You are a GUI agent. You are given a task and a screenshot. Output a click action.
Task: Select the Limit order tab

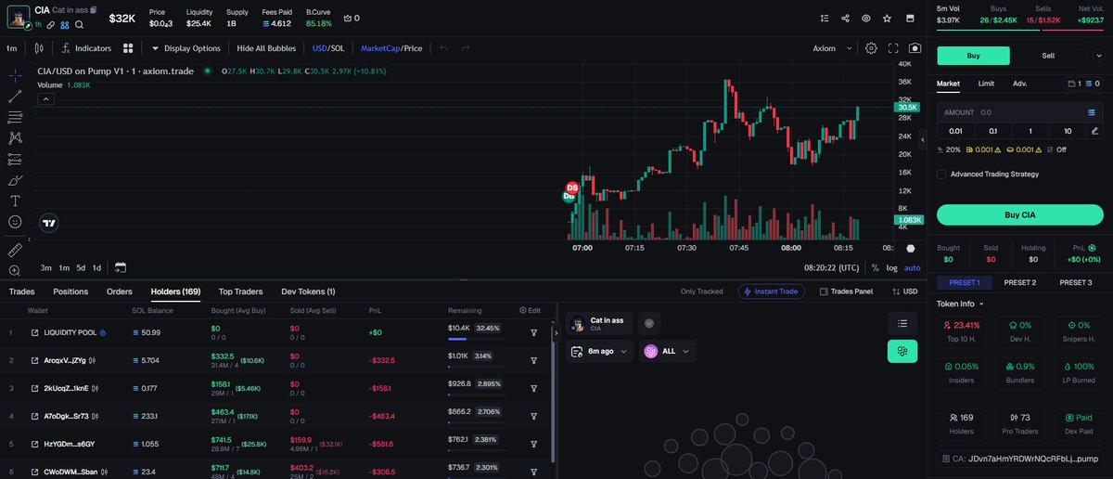click(x=986, y=84)
